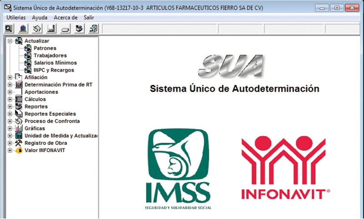Expand the Reportes tree node

(10, 107)
